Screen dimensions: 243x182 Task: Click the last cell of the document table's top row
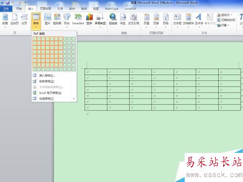coord(229,72)
